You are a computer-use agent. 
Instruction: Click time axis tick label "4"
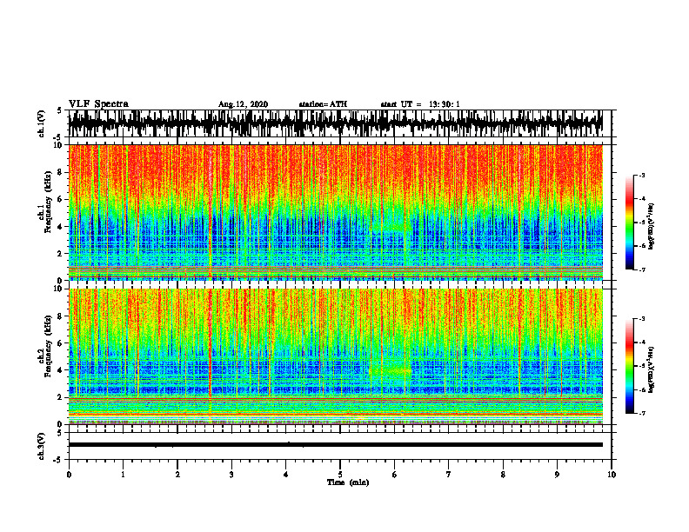(x=286, y=475)
